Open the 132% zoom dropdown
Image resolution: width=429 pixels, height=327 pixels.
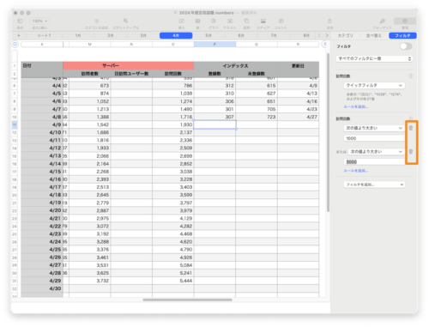pos(39,21)
